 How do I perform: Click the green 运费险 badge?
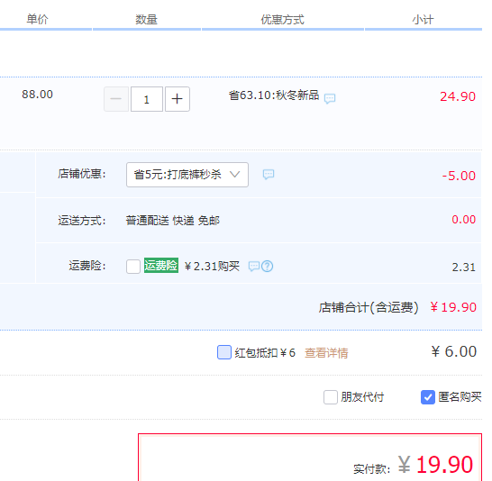(161, 266)
